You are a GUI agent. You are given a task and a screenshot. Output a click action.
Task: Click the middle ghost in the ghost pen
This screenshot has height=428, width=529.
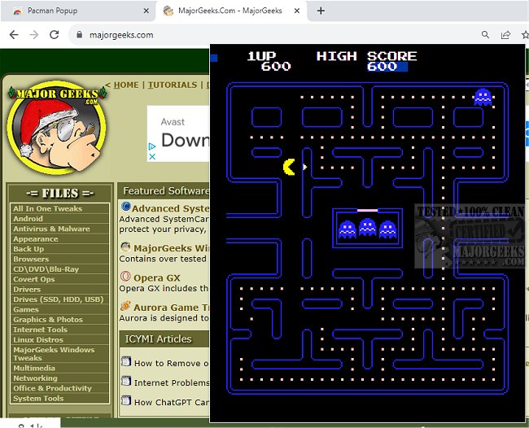(367, 227)
